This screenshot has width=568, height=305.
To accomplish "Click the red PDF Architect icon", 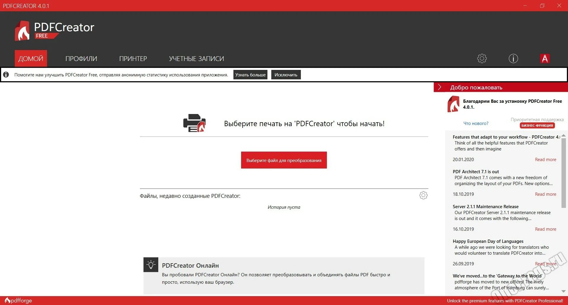I will pyautogui.click(x=545, y=59).
